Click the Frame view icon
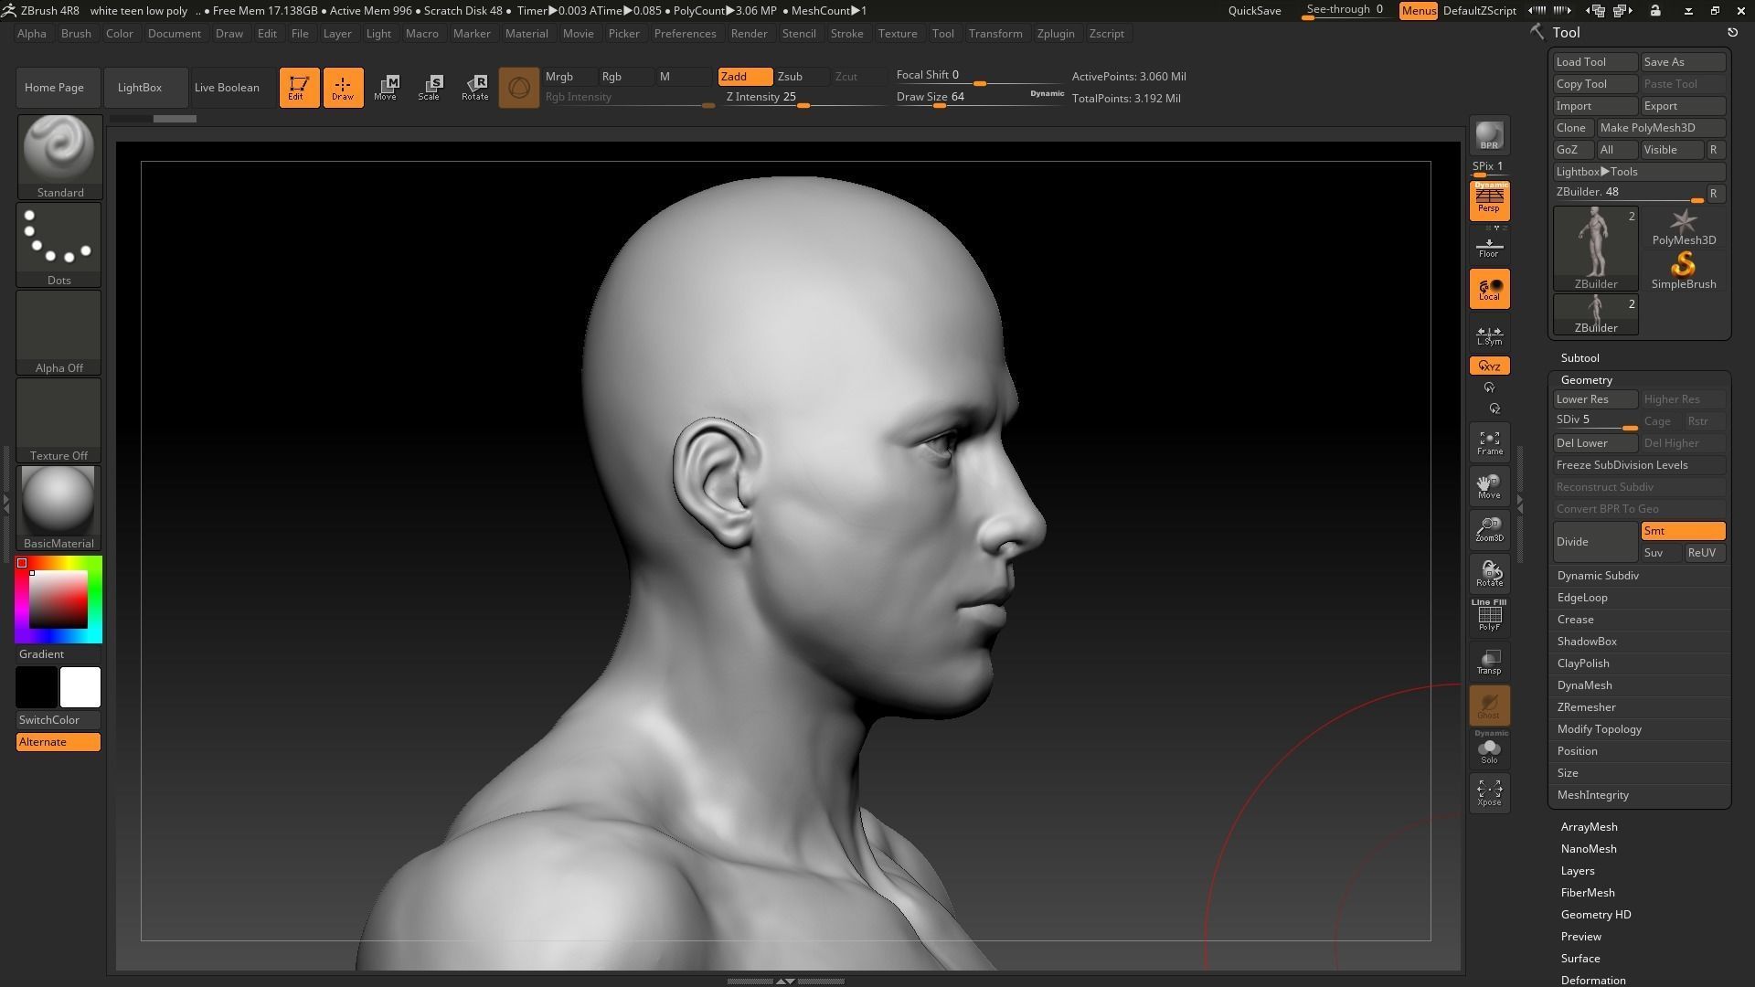Viewport: 1755px width, 987px height. pos(1489,442)
